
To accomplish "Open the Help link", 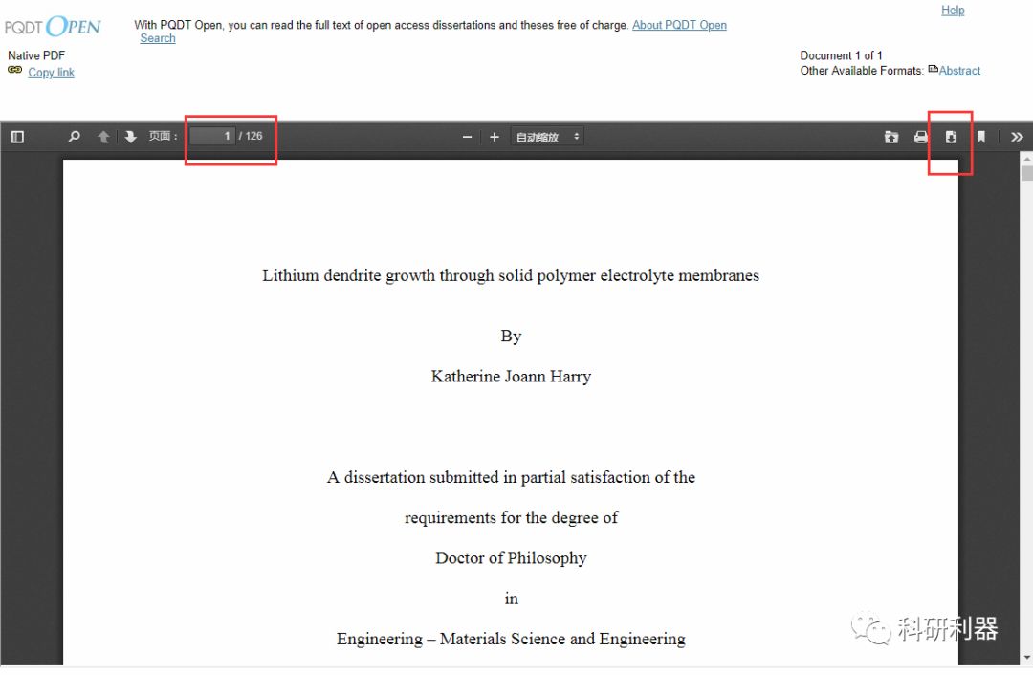I will [953, 11].
